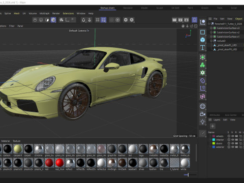
Task: Activate highlighted Model mode cube icon
Action: pos(53,20)
